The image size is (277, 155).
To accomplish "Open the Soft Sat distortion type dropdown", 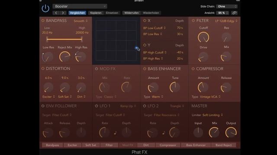I will (x=65, y=96).
